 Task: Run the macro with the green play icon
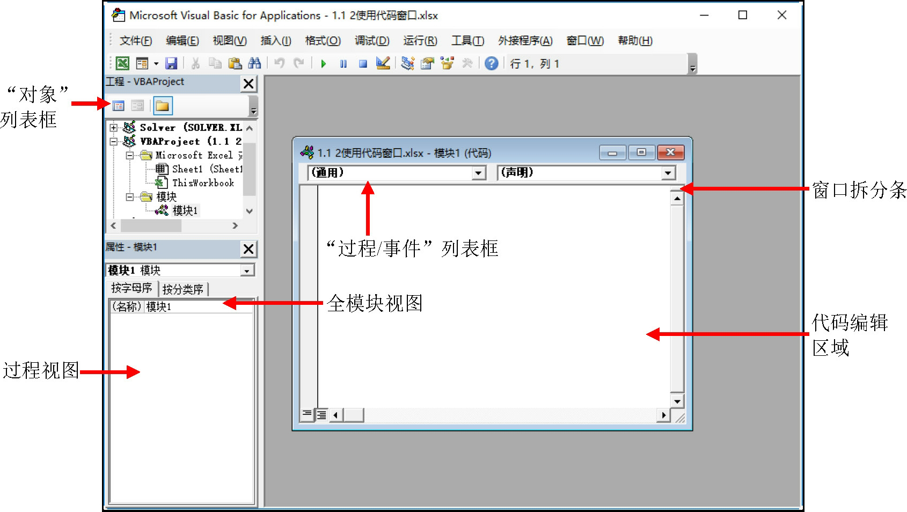[x=324, y=64]
